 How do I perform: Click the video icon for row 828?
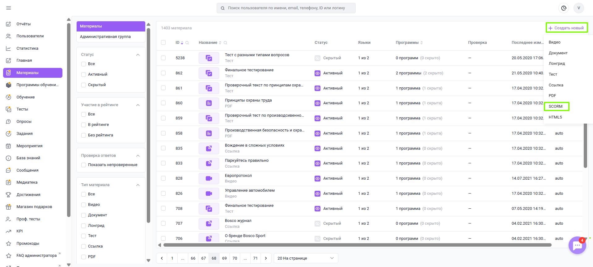coord(209,178)
